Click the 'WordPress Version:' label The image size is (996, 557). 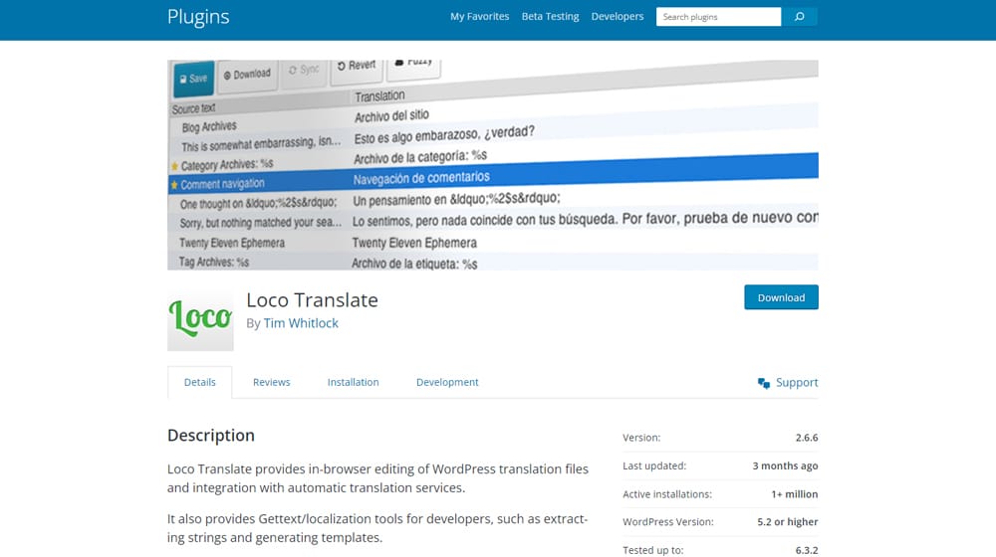click(x=668, y=522)
